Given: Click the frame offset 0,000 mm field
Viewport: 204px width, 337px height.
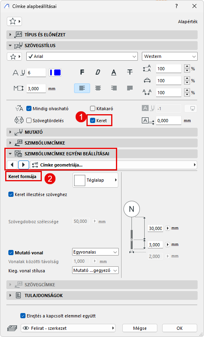Looking at the screenshot, I should 169,121.
